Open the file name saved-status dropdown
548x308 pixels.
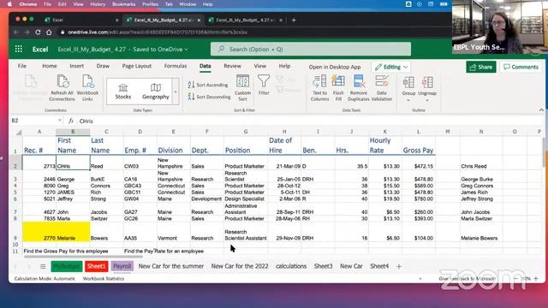pos(187,50)
